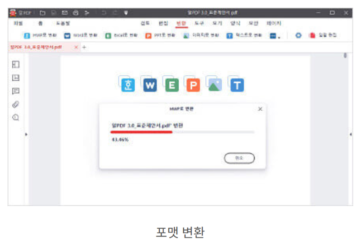
Task: Click PPT로 변환 in the toolbar
Action: [x=160, y=35]
